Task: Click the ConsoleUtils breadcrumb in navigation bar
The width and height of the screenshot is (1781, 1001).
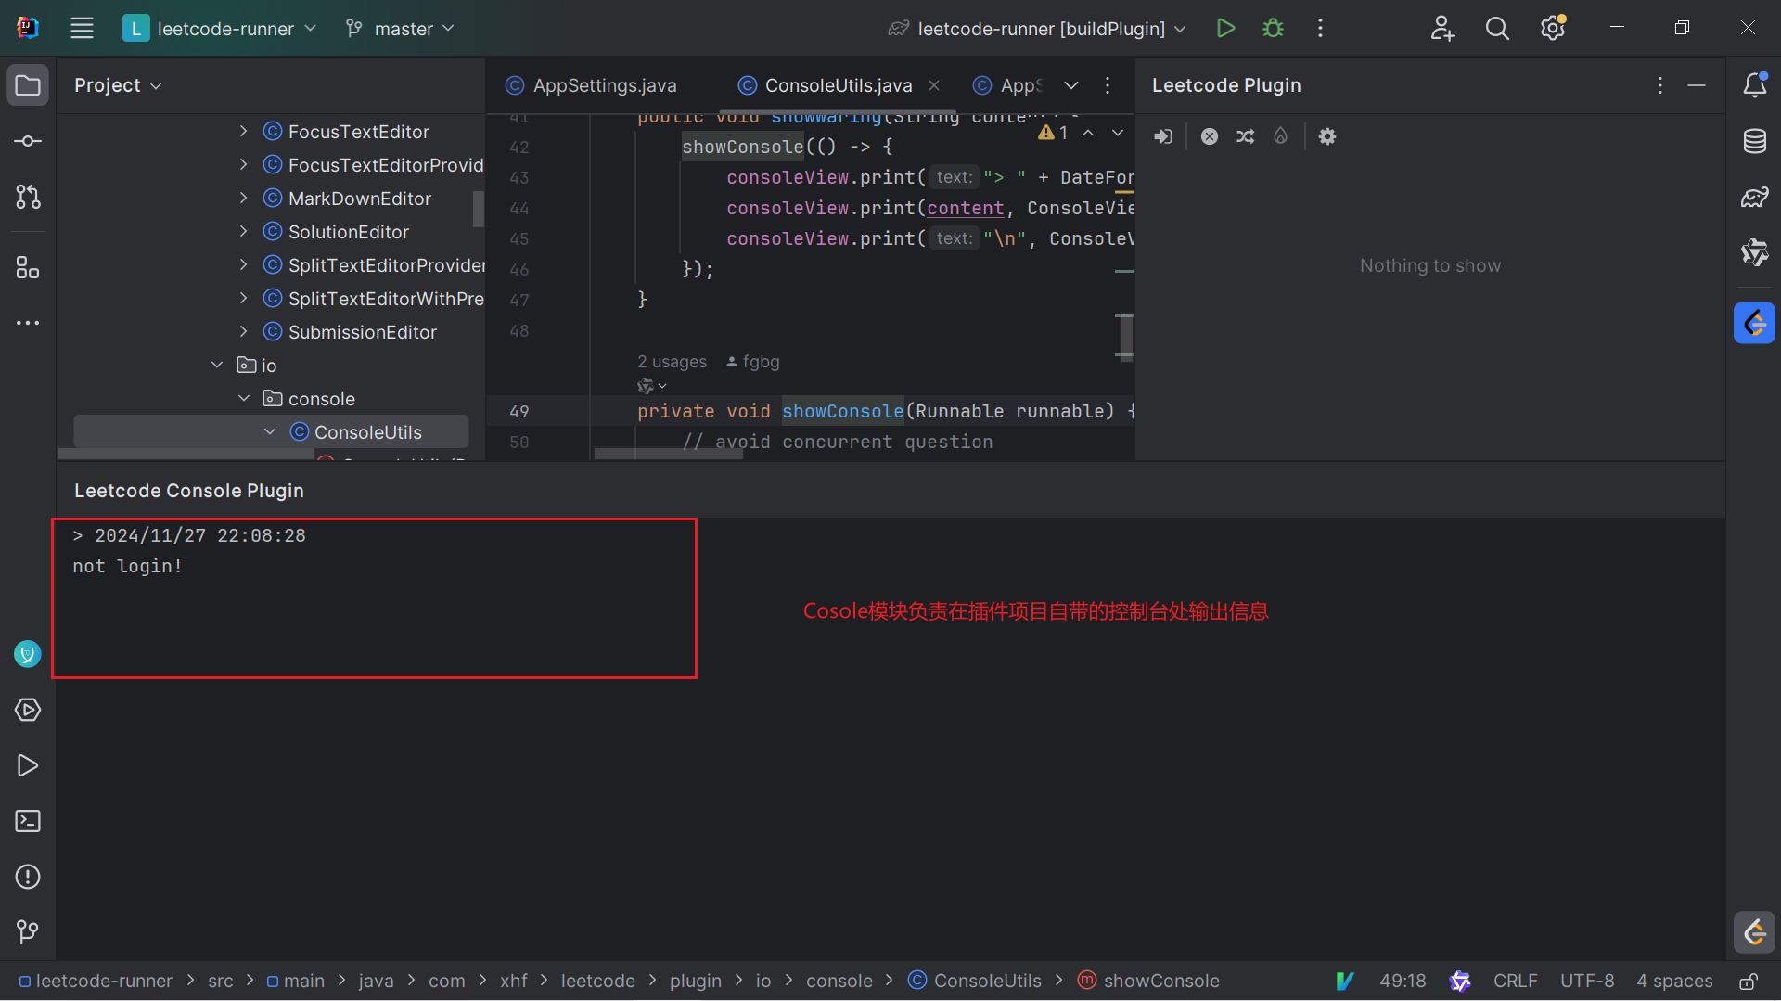Action: point(975,982)
